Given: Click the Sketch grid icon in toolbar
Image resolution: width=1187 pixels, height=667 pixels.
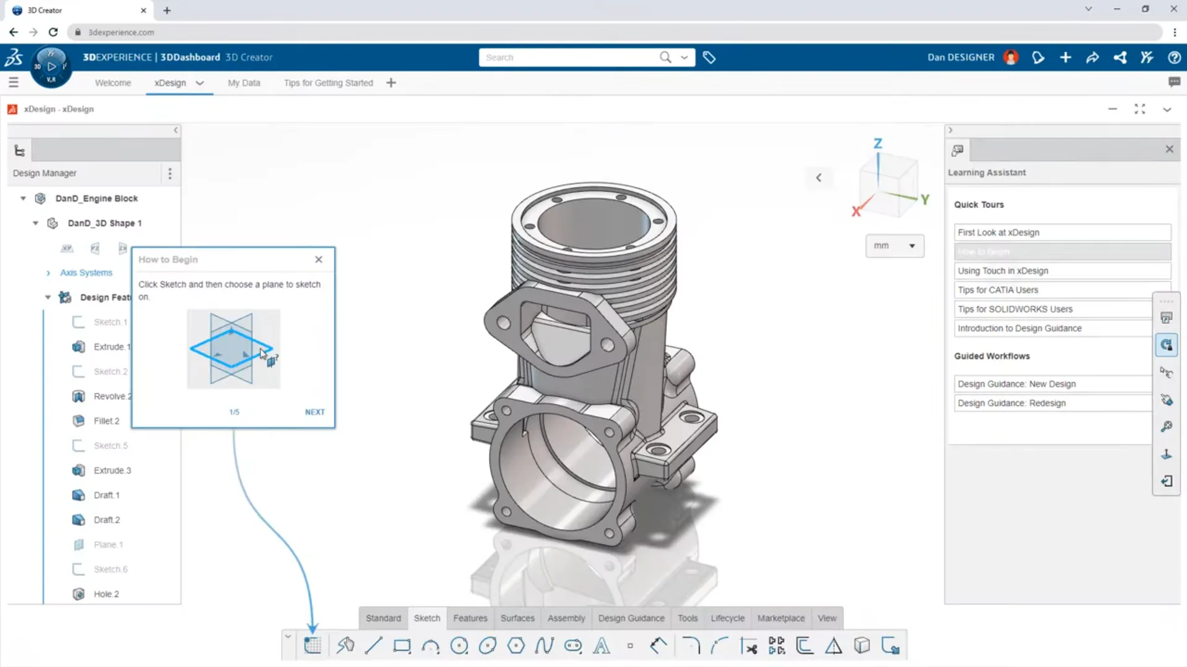Looking at the screenshot, I should (313, 646).
